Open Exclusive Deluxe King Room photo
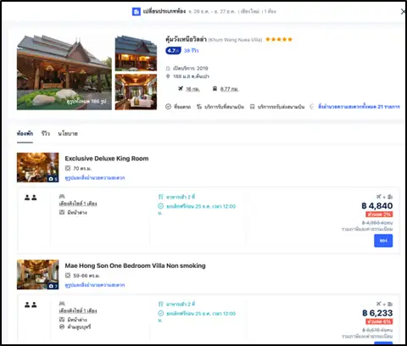The height and width of the screenshot is (346, 407). (38, 167)
